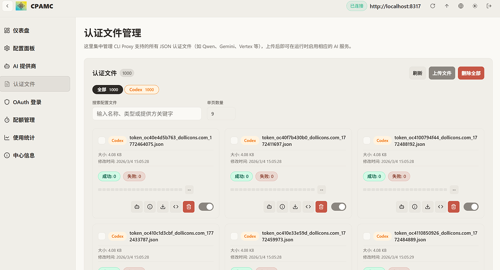Click status bar strip of token_oc40e4d5b763
The width and height of the screenshot is (500, 270).
(140, 190)
